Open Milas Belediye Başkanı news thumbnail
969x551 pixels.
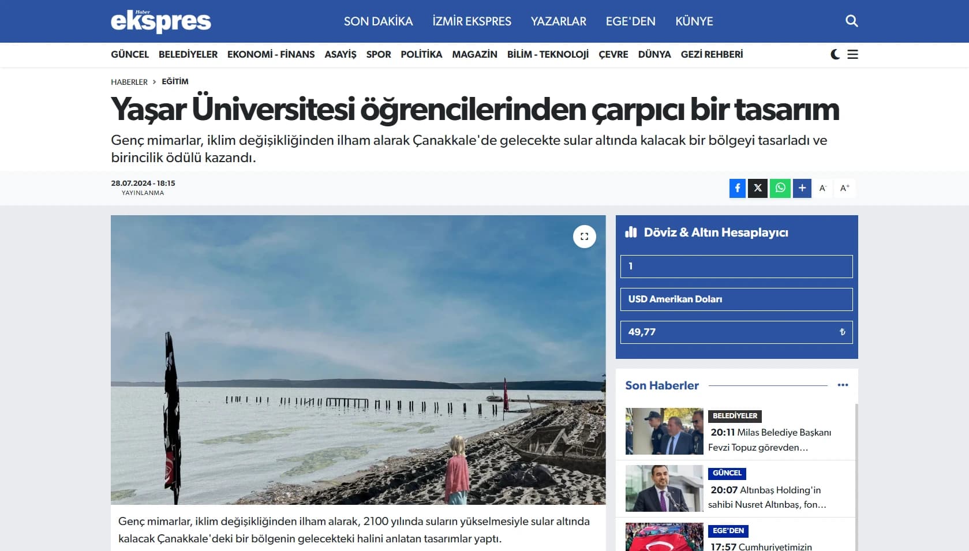(664, 432)
